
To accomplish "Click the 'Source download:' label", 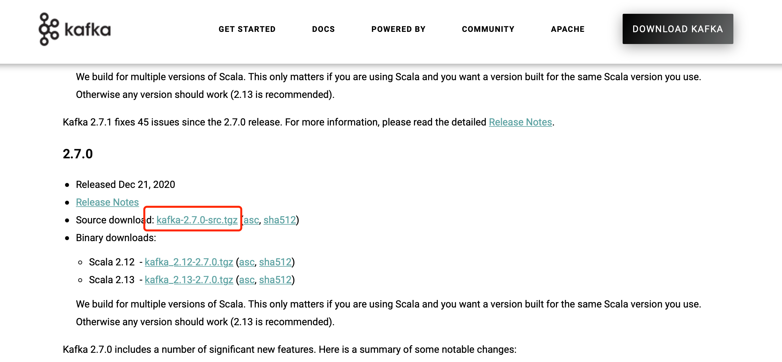I will tap(115, 220).
